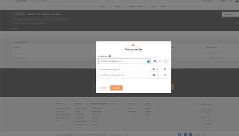Toggle view permission eye for tom.smith

click(x=154, y=69)
